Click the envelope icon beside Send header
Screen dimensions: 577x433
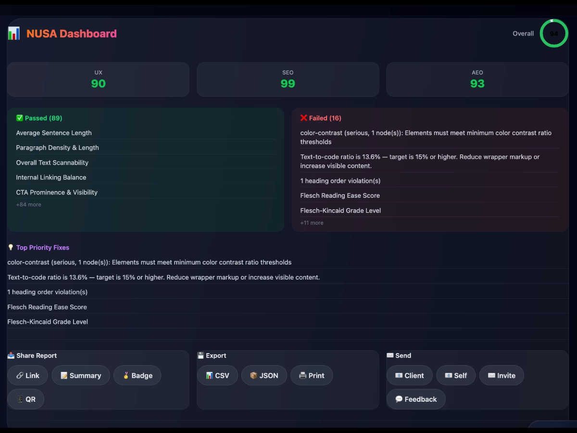click(x=390, y=356)
